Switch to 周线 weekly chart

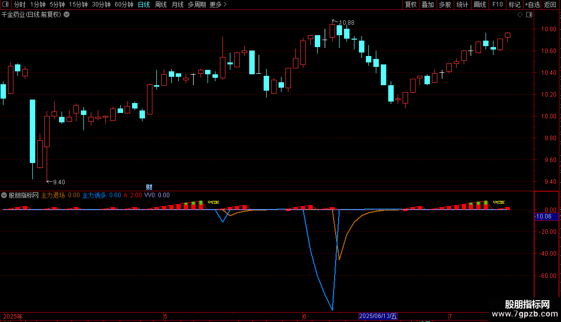click(161, 4)
